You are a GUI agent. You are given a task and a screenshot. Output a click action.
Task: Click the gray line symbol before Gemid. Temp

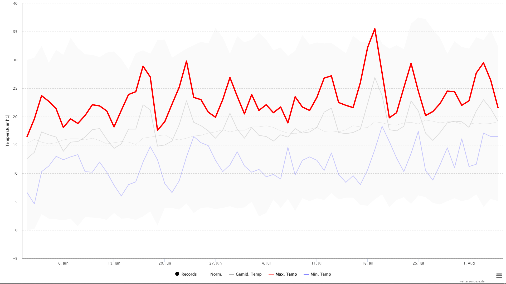231,274
